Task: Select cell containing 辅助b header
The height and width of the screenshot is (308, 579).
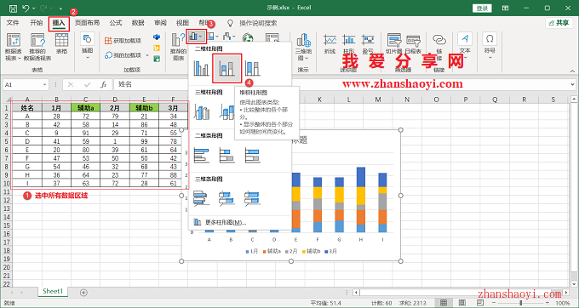Action: [144, 108]
